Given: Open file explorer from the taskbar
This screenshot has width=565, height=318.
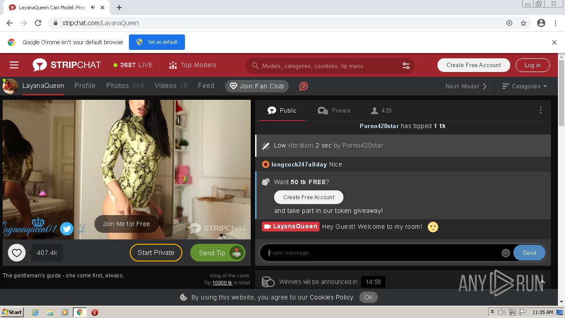Looking at the screenshot, I should (x=50, y=312).
